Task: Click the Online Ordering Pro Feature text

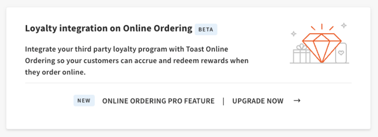Action: point(158,101)
